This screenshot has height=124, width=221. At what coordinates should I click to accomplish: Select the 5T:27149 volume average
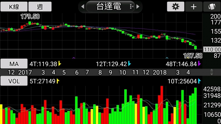pyautogui.click(x=42, y=81)
